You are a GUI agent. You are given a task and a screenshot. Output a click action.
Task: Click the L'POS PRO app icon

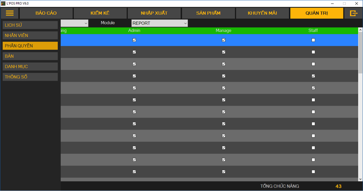(x=3, y=3)
